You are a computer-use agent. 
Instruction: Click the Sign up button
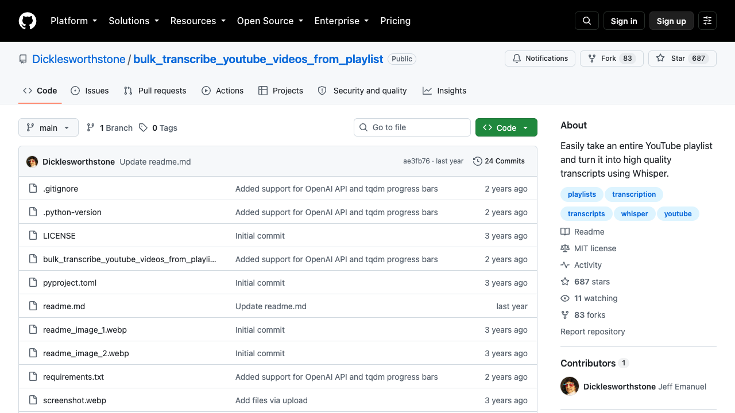[671, 21]
